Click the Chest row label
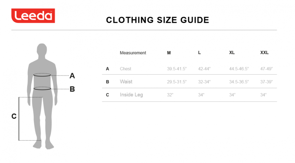The height and width of the screenshot is (163, 295). tap(125, 69)
